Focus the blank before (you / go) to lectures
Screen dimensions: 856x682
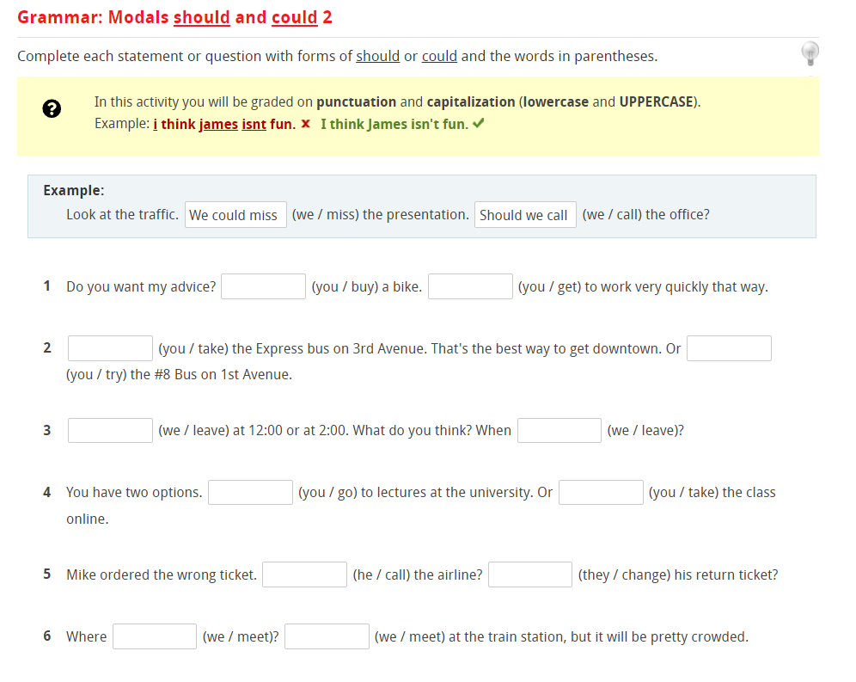point(251,492)
